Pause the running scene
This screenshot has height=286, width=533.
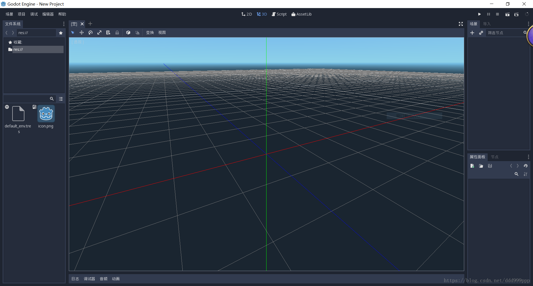coord(489,14)
